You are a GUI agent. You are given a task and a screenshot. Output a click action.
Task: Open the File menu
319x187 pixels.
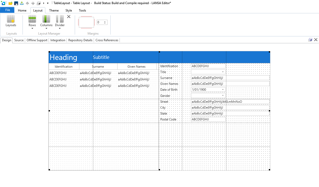coord(7,10)
